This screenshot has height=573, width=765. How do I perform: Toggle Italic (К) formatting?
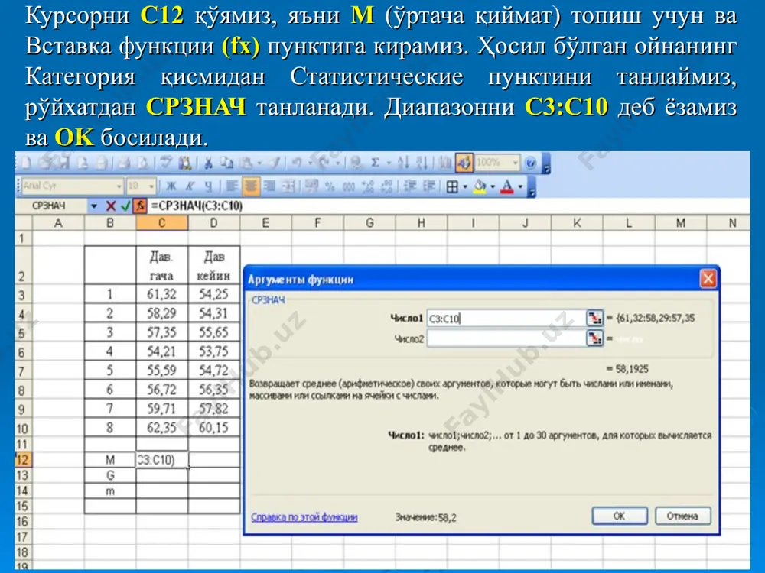[x=190, y=186]
